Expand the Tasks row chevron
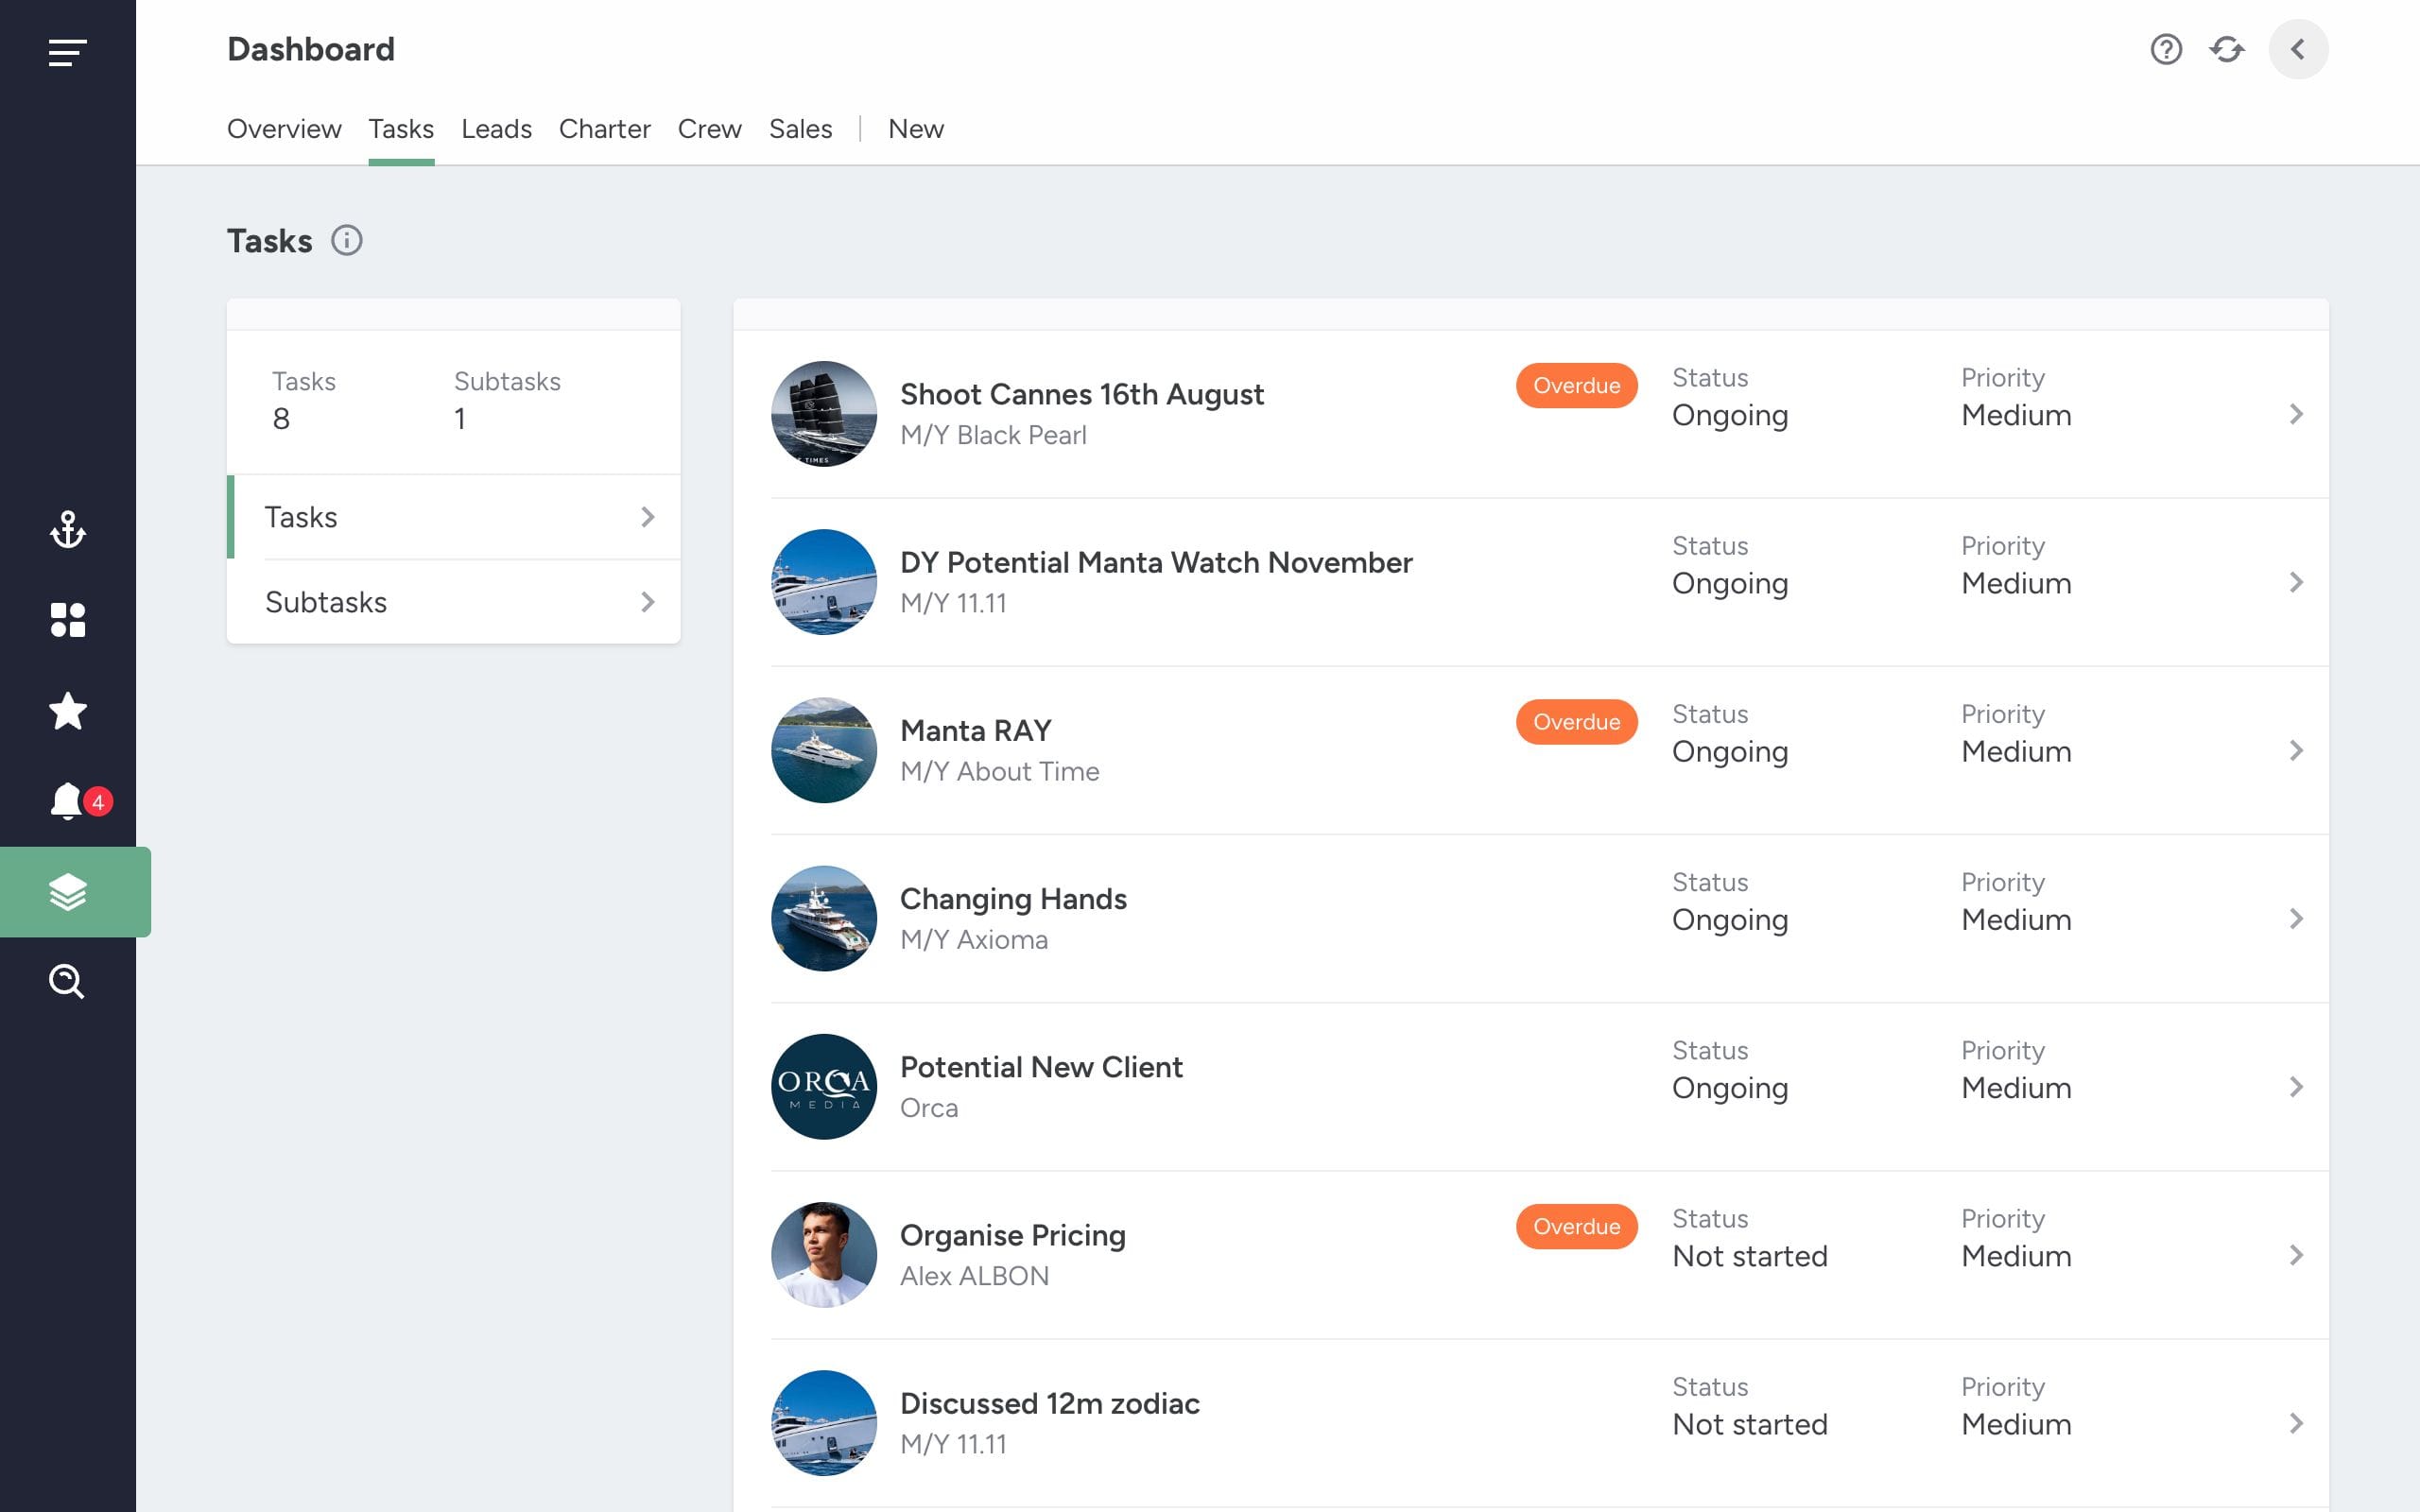The width and height of the screenshot is (2420, 1512). (648, 517)
